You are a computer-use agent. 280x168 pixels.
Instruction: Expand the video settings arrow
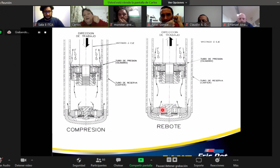click(32, 160)
